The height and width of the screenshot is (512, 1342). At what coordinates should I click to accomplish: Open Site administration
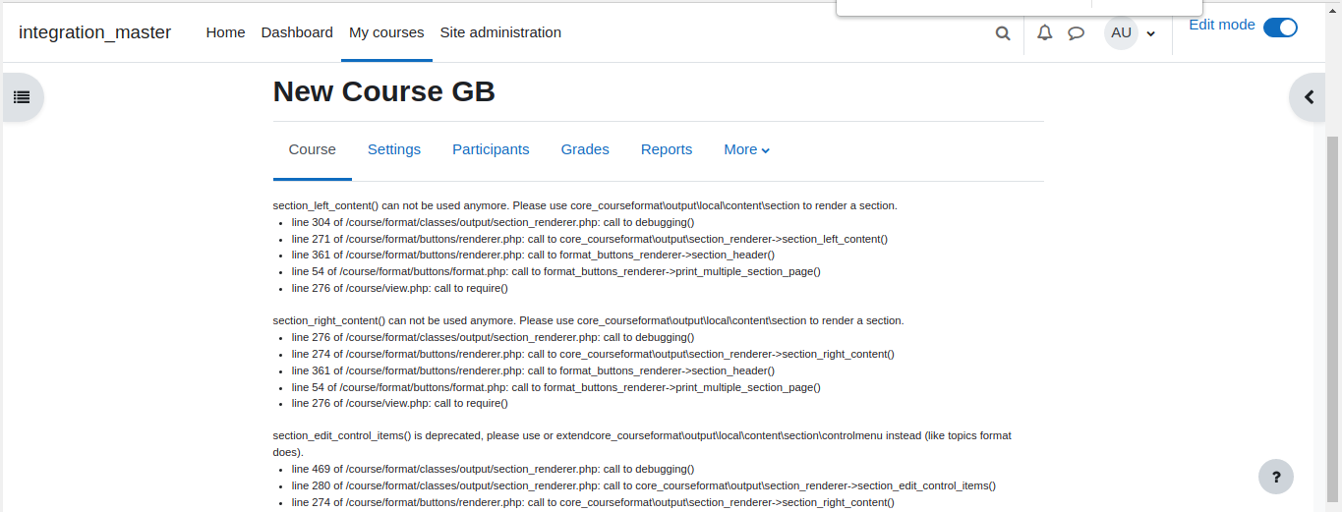point(500,32)
